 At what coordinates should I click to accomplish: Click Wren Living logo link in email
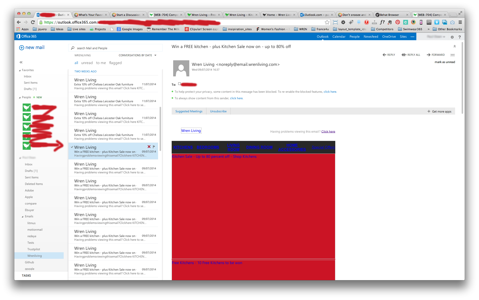191,131
